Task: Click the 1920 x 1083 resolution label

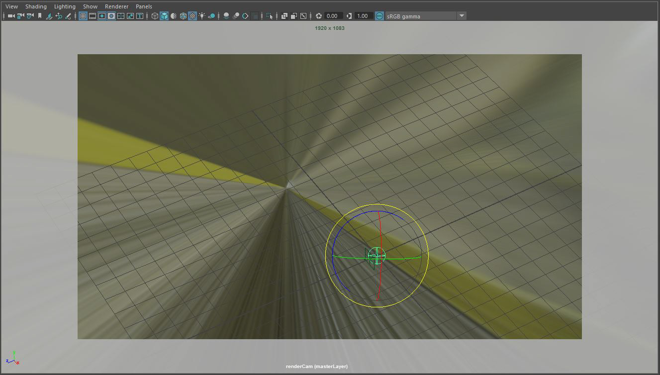Action: (x=330, y=28)
